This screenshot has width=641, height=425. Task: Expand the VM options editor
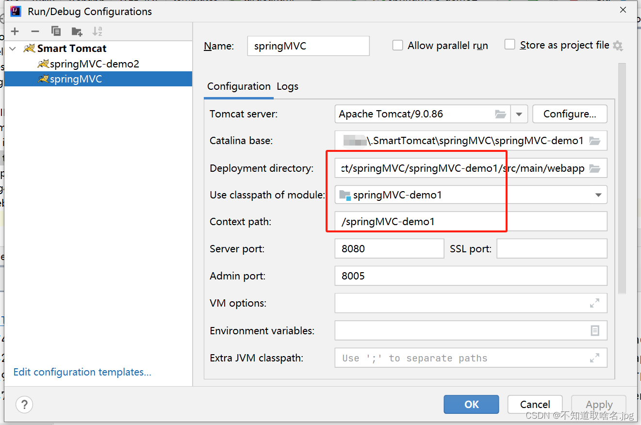[x=594, y=303]
